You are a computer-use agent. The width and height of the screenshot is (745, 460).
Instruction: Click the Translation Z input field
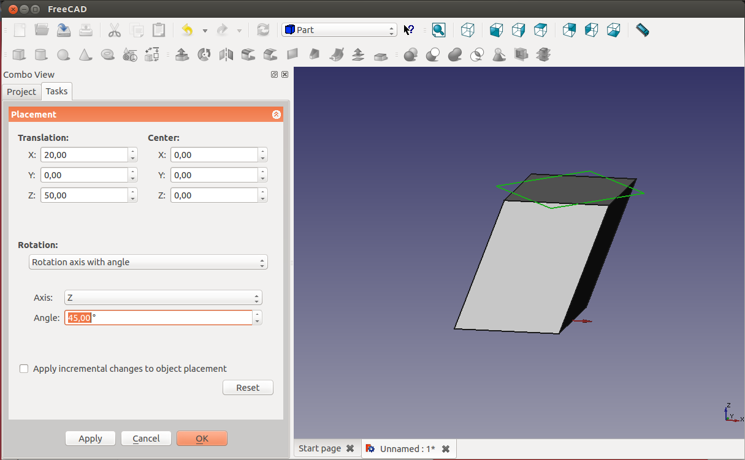(84, 195)
